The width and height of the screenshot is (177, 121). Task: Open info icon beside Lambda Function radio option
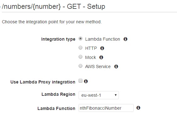pyautogui.click(x=125, y=39)
